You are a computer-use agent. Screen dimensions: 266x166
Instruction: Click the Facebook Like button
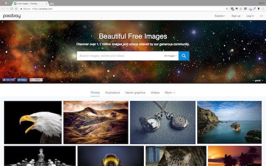click(9, 80)
